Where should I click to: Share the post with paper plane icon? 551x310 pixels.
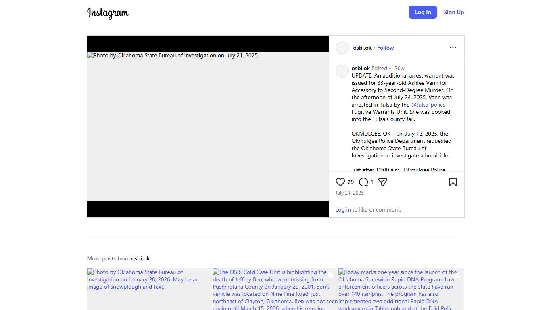point(383,182)
